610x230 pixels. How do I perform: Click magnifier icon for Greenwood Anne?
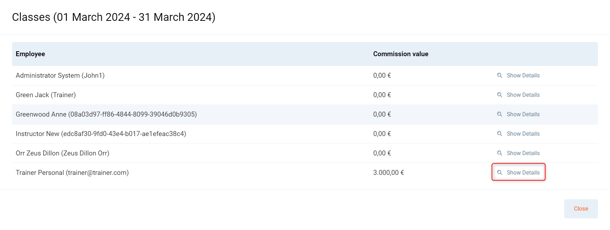coord(500,114)
